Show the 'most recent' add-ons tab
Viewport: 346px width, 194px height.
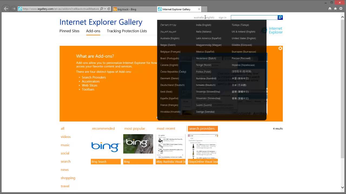[x=166, y=129]
